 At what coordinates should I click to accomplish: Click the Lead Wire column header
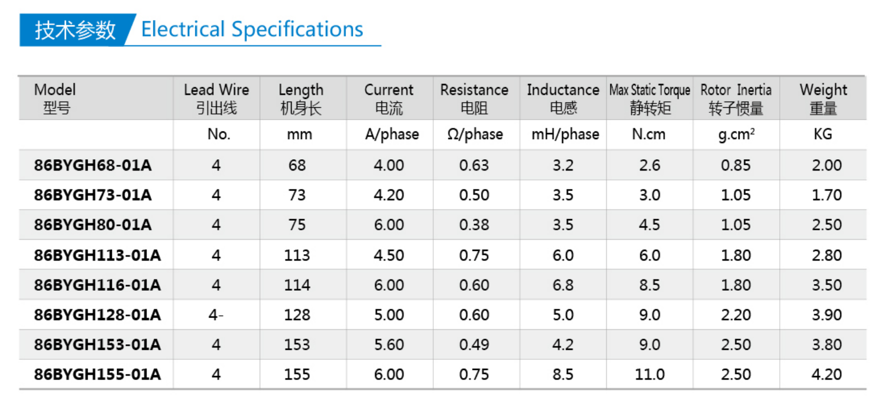point(216,98)
